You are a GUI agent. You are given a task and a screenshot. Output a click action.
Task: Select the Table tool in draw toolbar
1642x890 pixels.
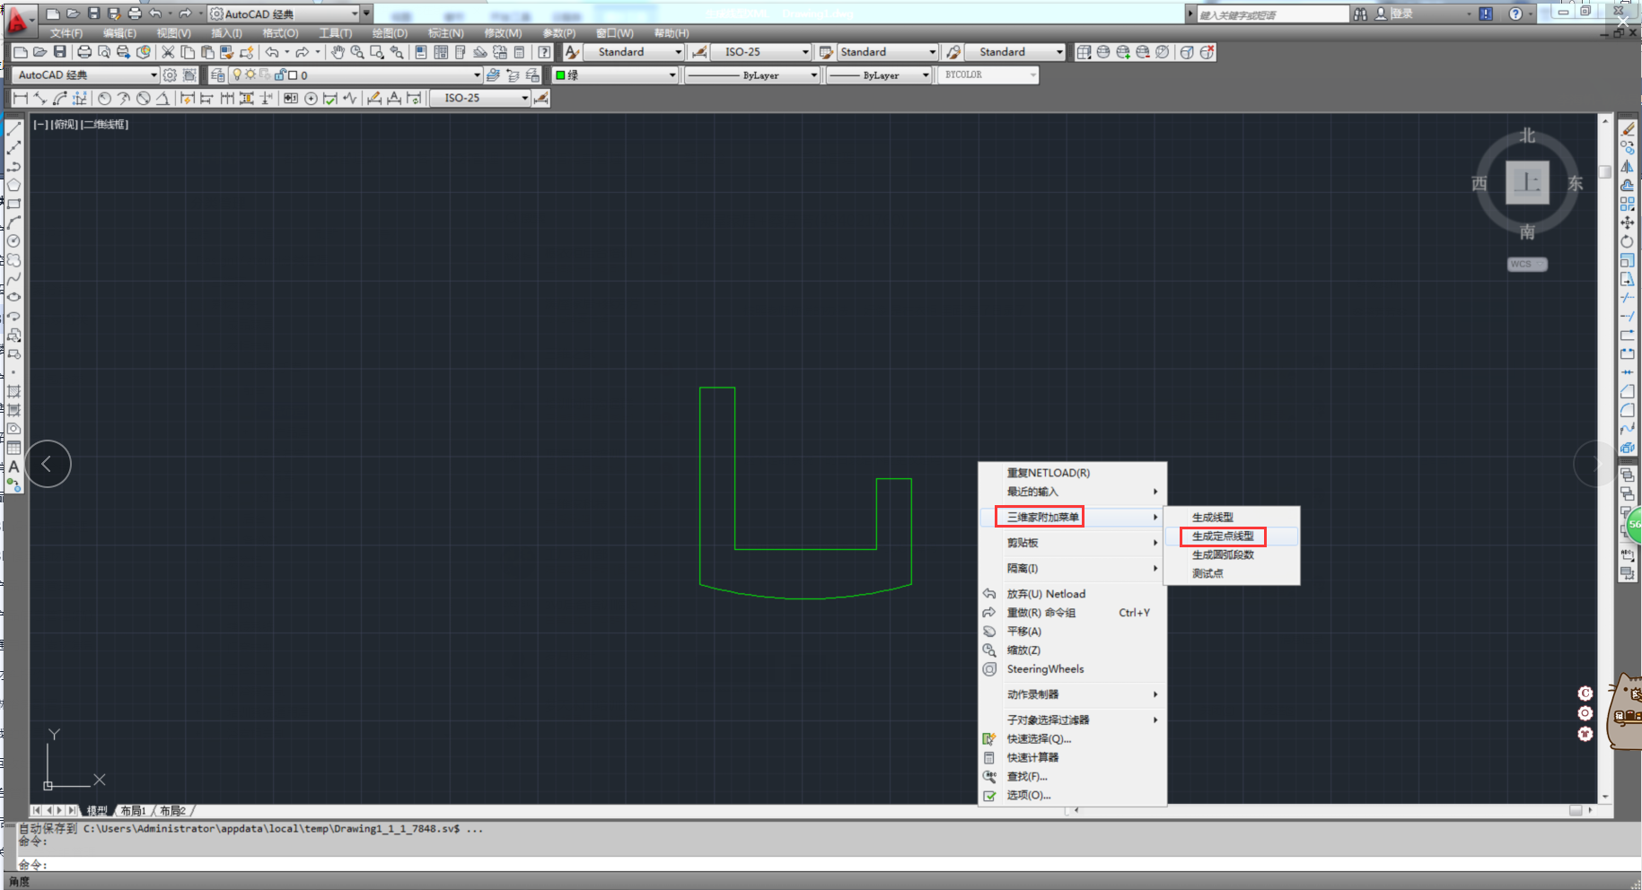tap(13, 448)
